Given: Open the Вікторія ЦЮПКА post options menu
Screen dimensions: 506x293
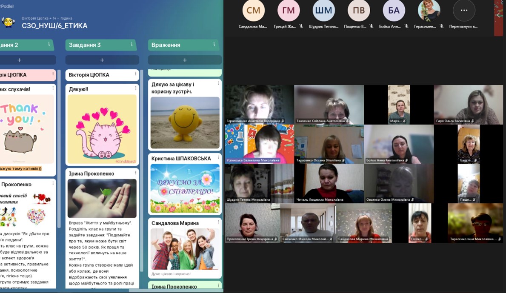Looking at the screenshot, I should [x=135, y=74].
